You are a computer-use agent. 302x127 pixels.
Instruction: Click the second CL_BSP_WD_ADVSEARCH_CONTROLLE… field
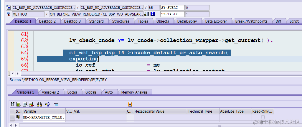tap(111, 8)
